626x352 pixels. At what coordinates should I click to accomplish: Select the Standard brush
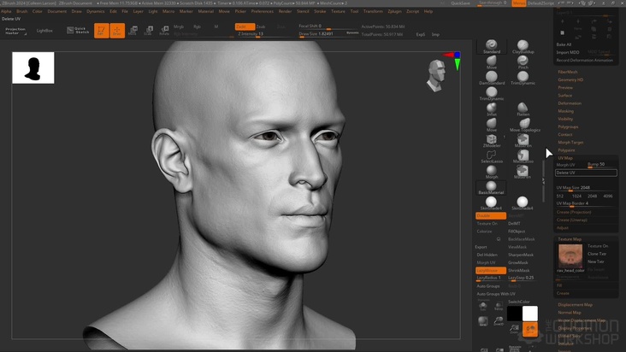click(x=492, y=47)
